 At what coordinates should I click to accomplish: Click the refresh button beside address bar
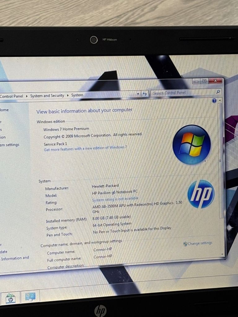point(145,94)
